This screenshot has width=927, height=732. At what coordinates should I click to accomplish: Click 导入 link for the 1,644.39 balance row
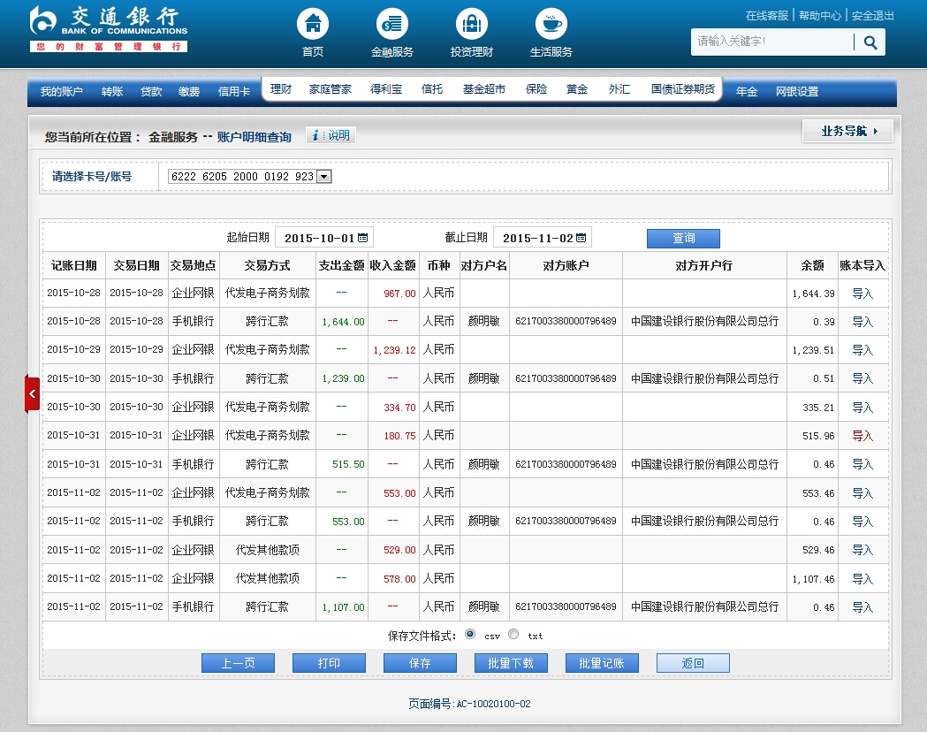[862, 294]
